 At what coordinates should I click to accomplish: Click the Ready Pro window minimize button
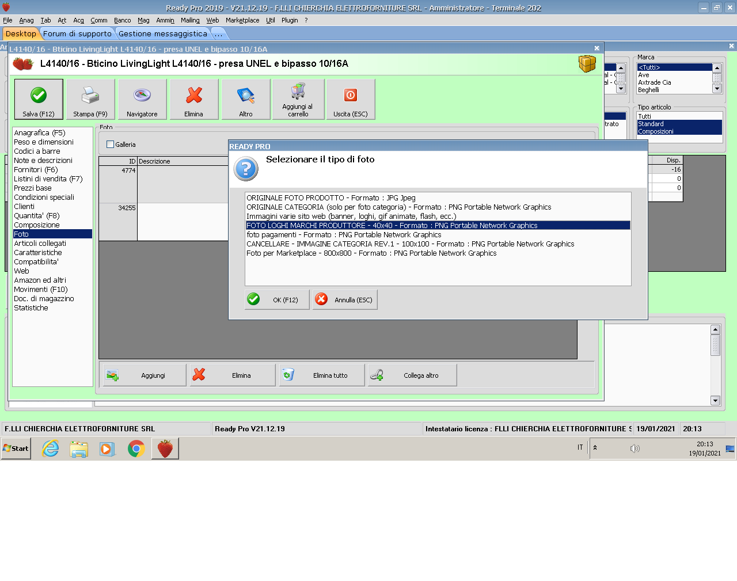(704, 7)
